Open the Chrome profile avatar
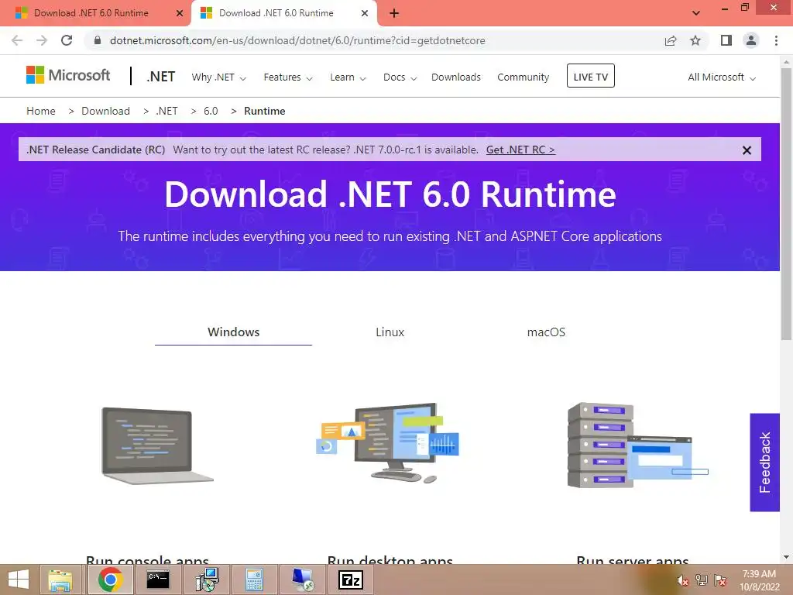The width and height of the screenshot is (793, 595). click(x=751, y=40)
